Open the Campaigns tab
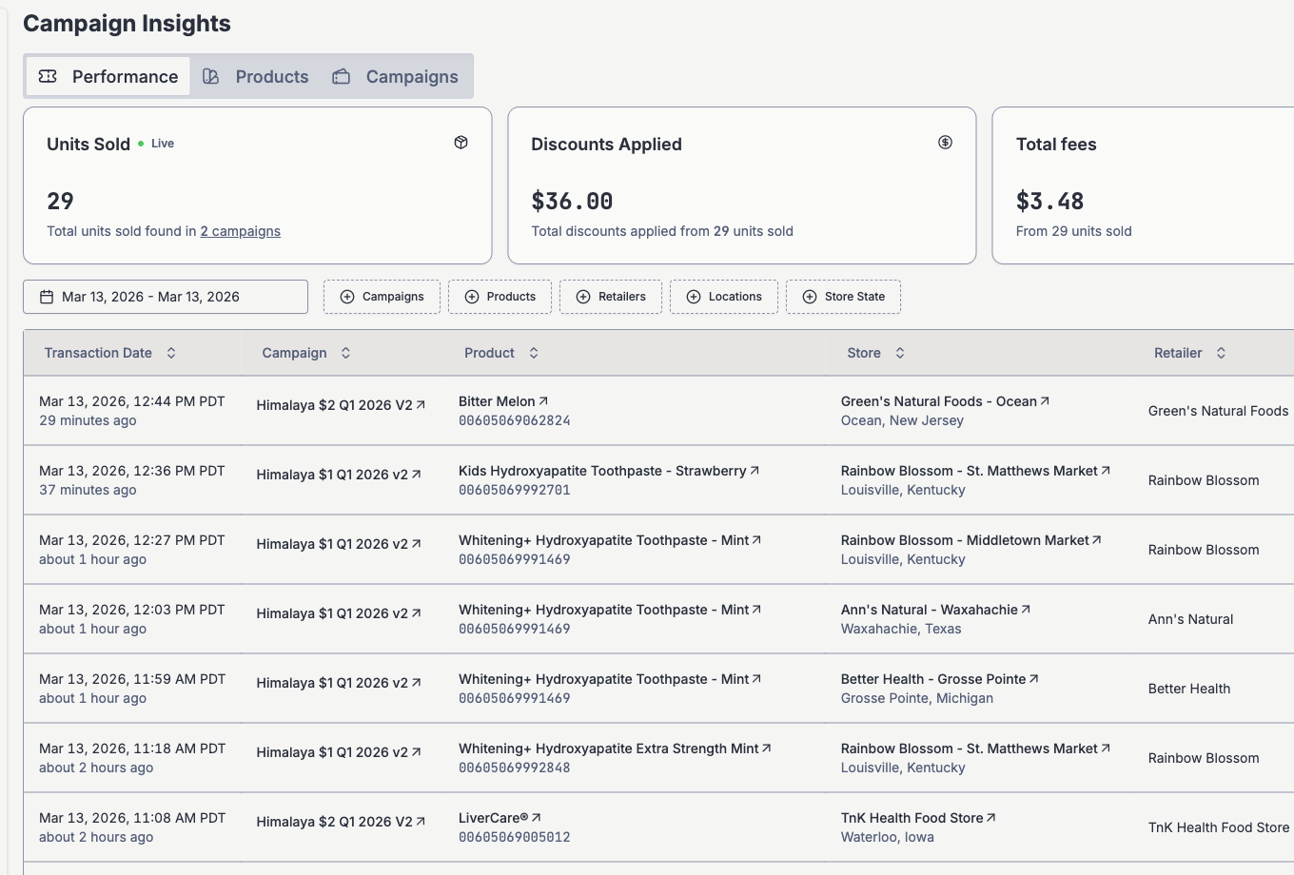The width and height of the screenshot is (1294, 875). coord(395,76)
